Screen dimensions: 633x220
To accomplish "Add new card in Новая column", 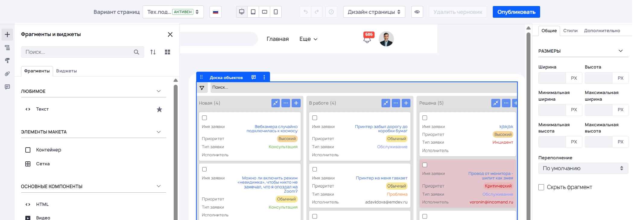I will pyautogui.click(x=296, y=103).
